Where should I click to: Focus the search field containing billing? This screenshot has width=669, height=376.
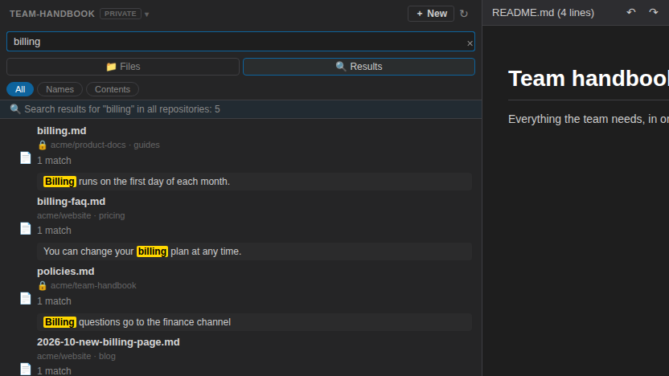(x=240, y=41)
